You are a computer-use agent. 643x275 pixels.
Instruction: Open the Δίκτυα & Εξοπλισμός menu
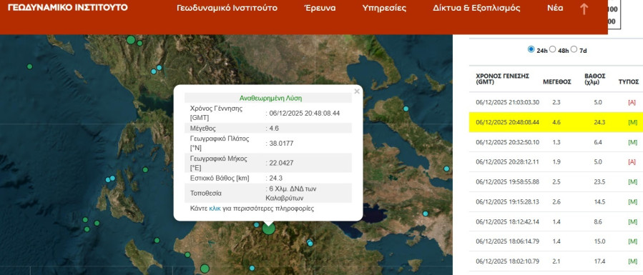pyautogui.click(x=476, y=8)
